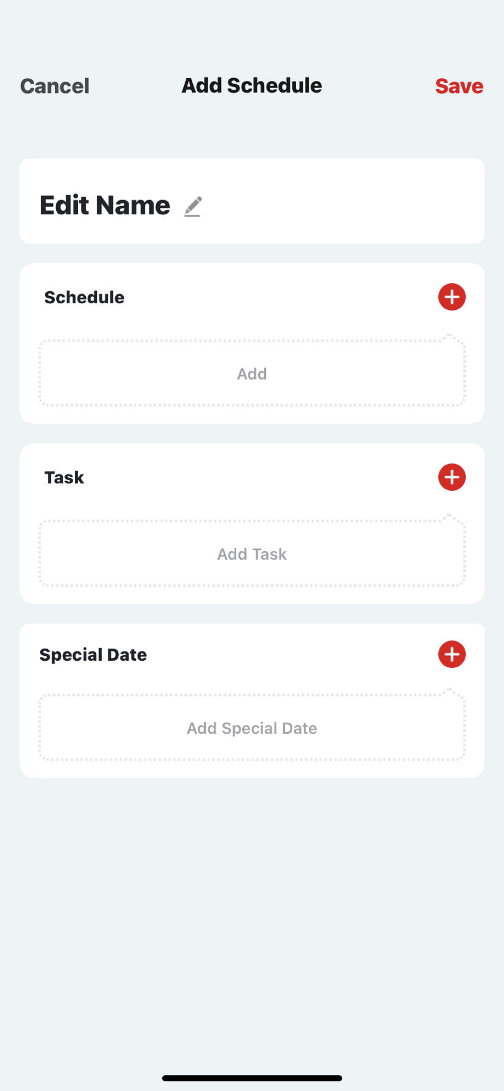
Task: Tap the Task section heading
Action: [x=64, y=477]
